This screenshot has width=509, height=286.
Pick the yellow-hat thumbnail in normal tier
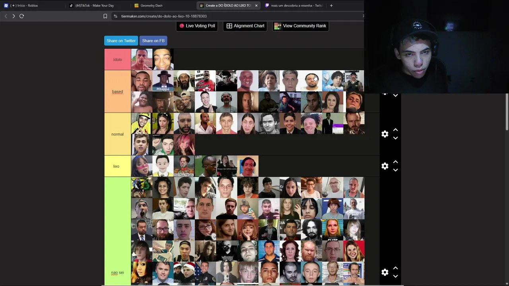142,124
